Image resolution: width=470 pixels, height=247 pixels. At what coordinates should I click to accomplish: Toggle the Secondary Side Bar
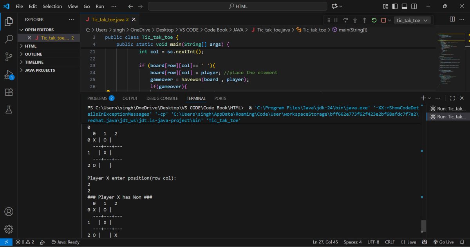(x=414, y=6)
